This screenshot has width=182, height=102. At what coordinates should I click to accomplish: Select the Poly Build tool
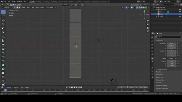[x=3, y=65]
